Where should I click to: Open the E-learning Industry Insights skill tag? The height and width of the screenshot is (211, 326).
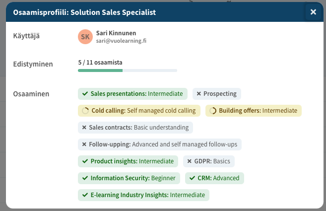click(x=143, y=195)
